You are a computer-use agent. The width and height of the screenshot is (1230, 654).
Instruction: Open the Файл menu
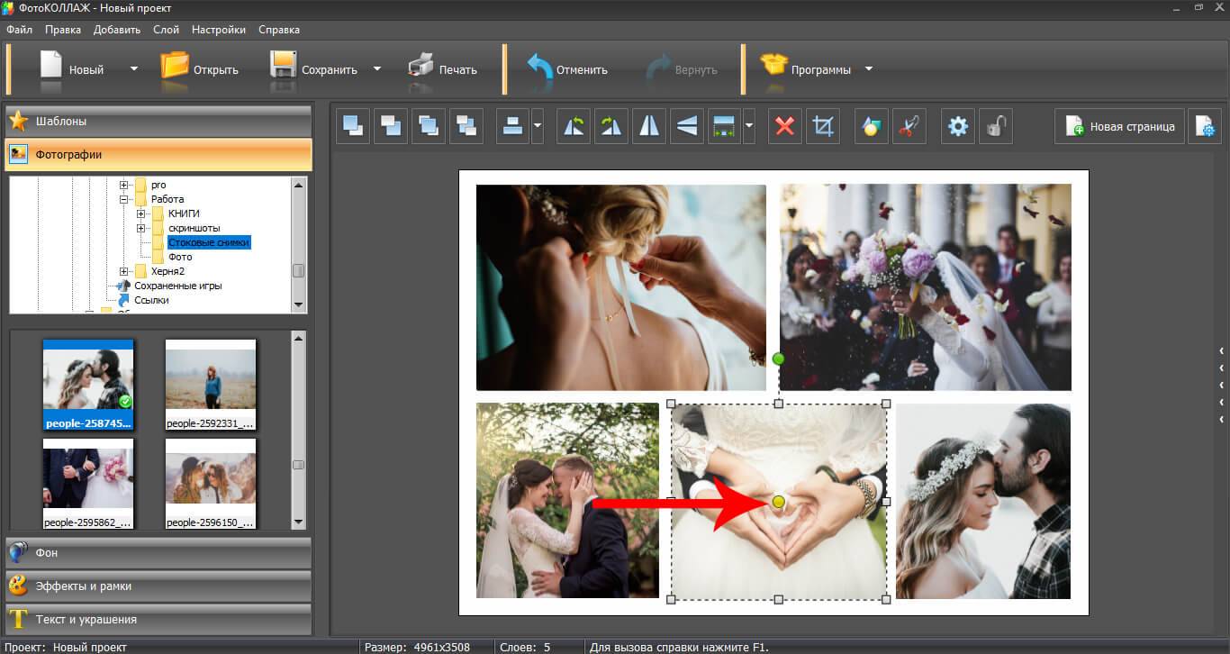pyautogui.click(x=19, y=30)
